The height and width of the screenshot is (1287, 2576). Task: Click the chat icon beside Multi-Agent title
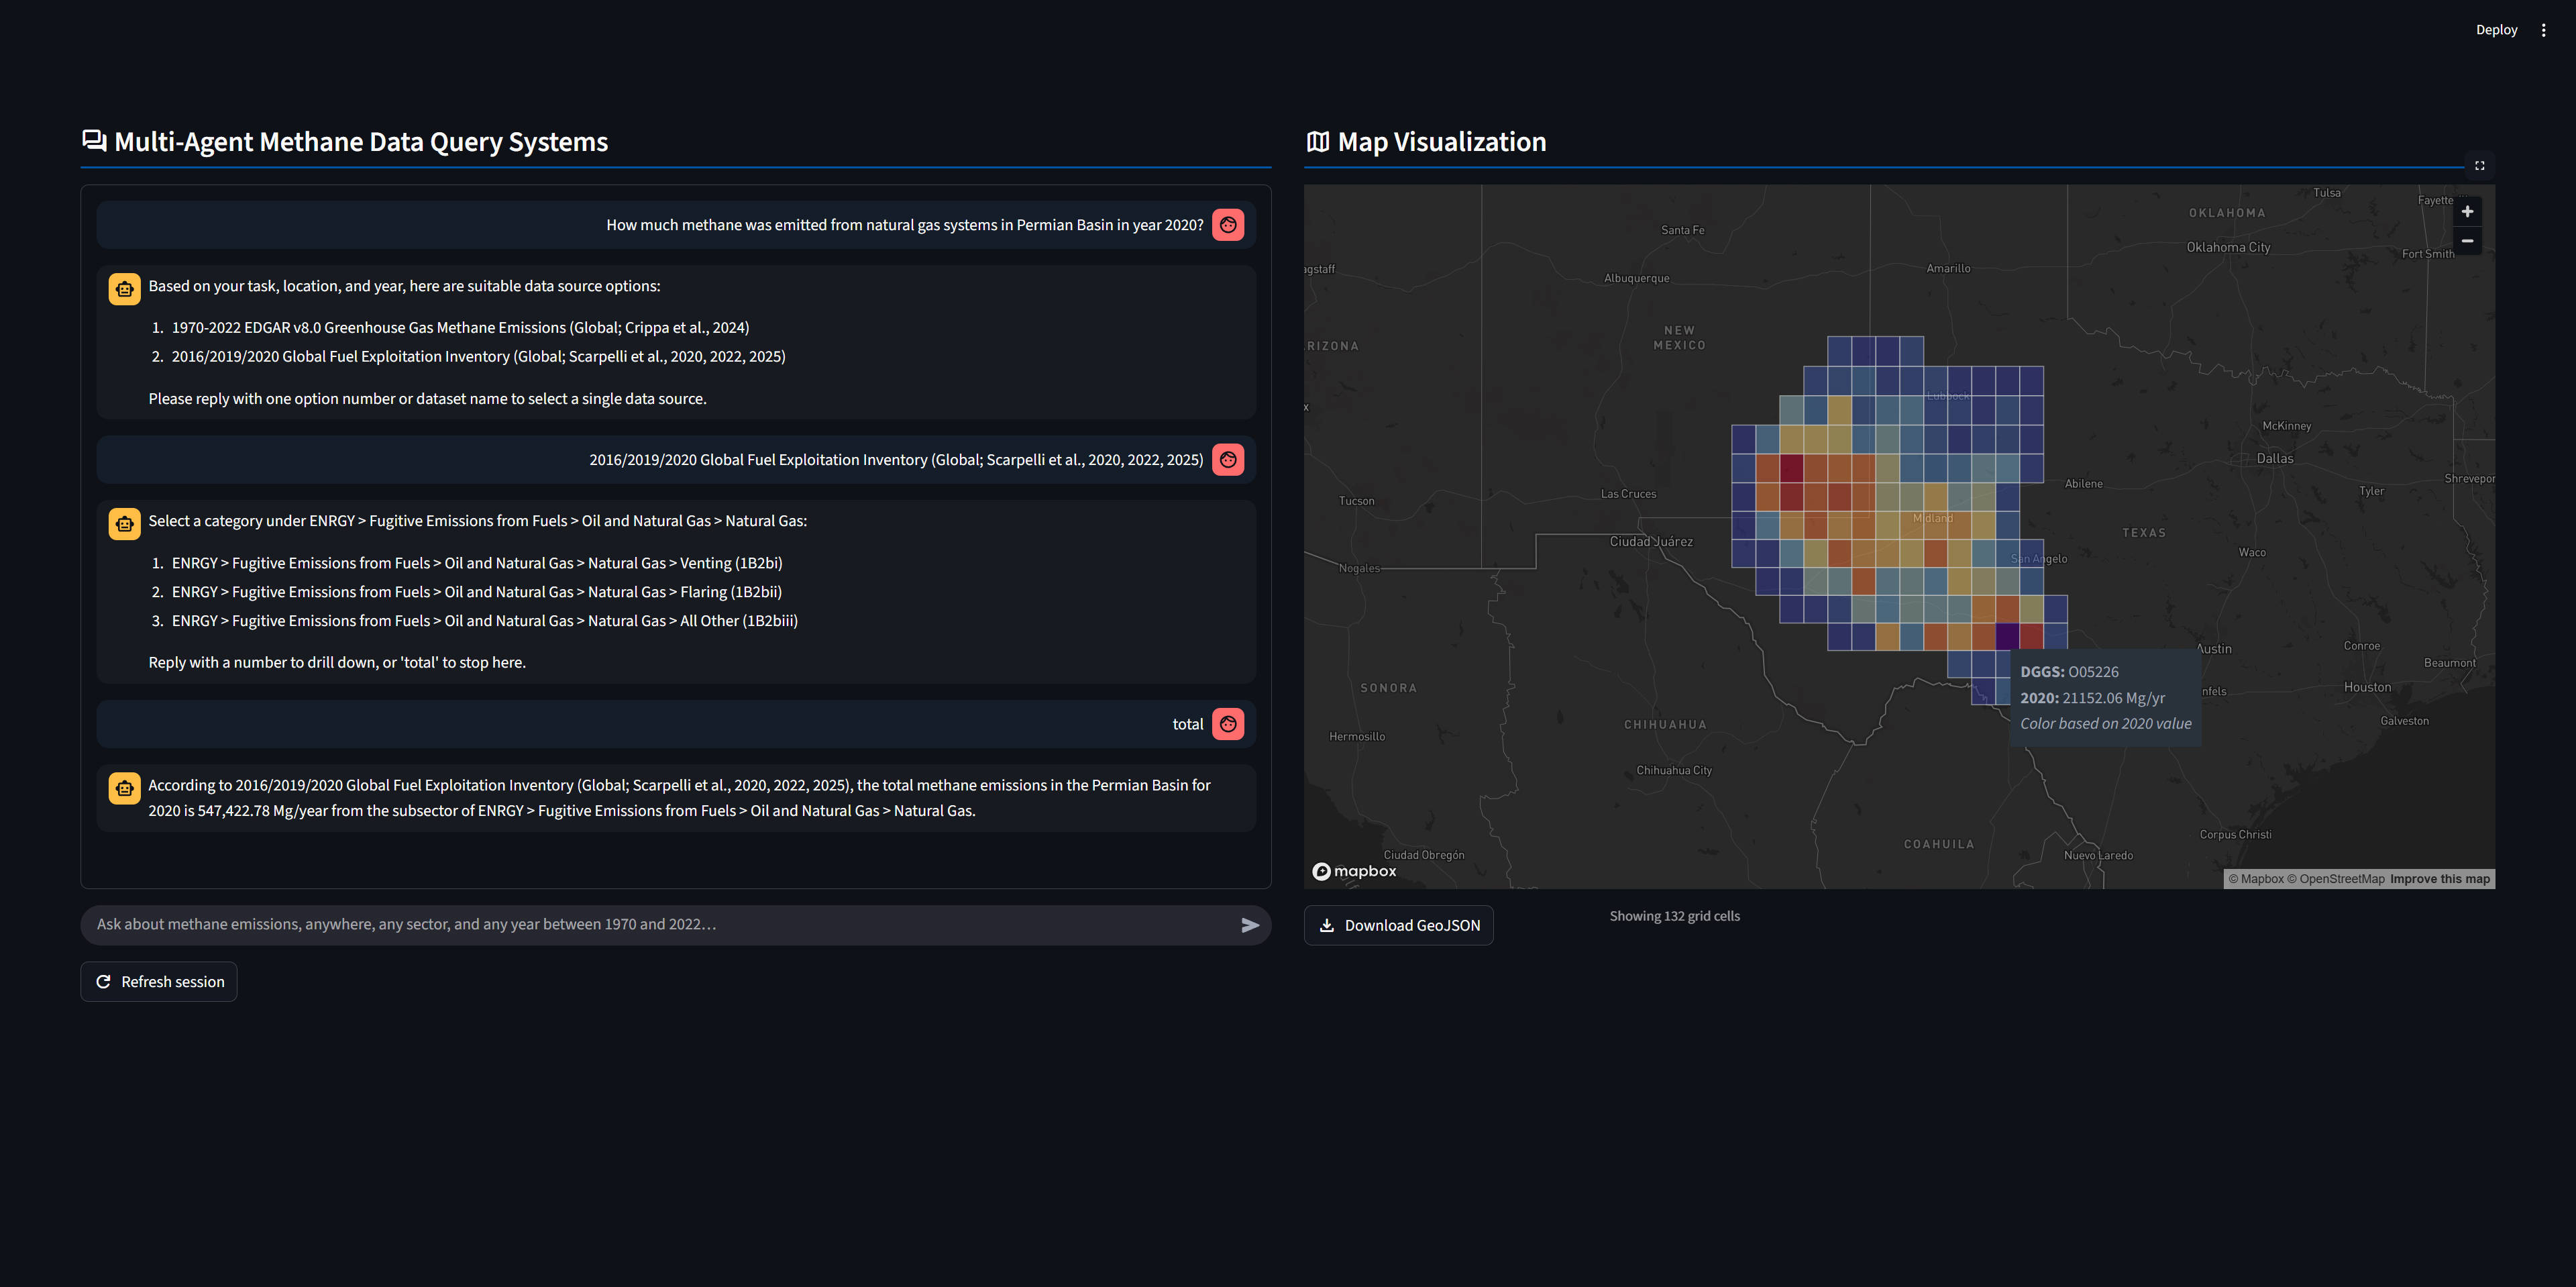tap(94, 141)
